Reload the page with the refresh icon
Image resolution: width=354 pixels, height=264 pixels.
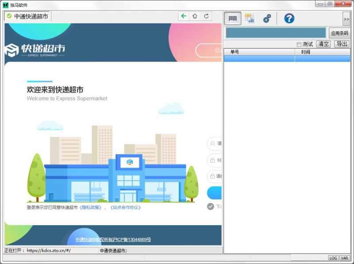[x=206, y=16]
